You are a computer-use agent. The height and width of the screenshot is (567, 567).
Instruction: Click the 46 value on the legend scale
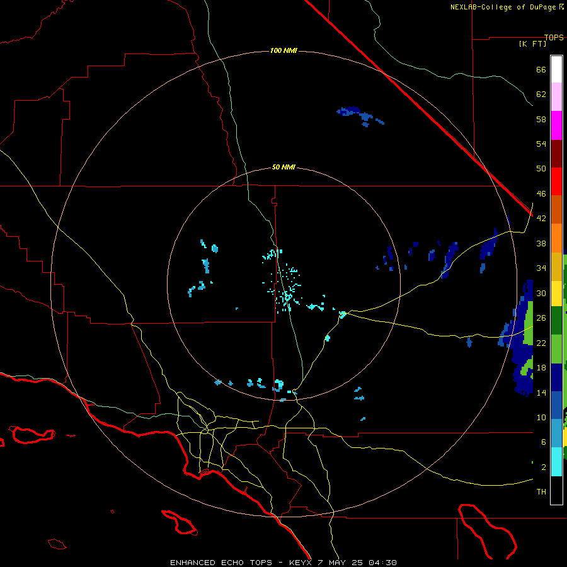[x=541, y=194]
